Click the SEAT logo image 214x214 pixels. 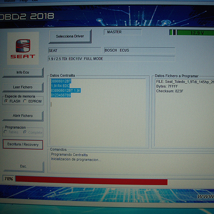point(23,48)
